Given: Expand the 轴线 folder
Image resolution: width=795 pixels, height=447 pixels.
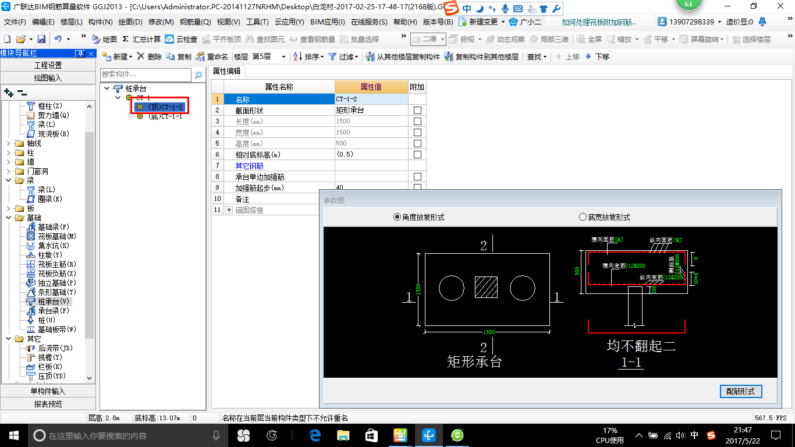Looking at the screenshot, I should click(8, 143).
